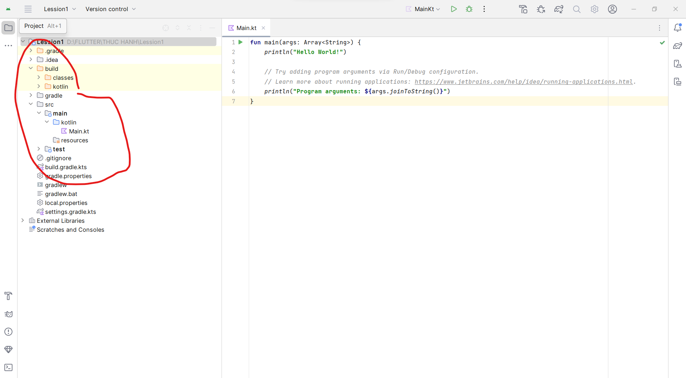The width and height of the screenshot is (686, 378).
Task: Run the MainKt configuration with green play button
Action: 453,9
